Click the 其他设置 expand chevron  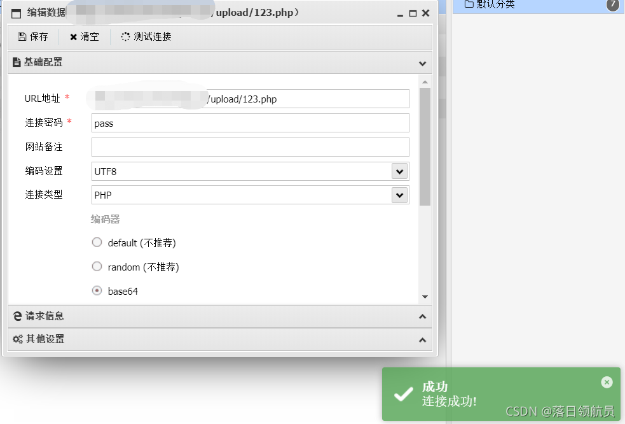click(423, 340)
